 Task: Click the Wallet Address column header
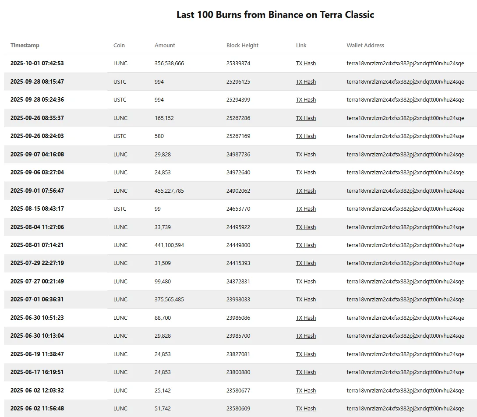pos(365,46)
